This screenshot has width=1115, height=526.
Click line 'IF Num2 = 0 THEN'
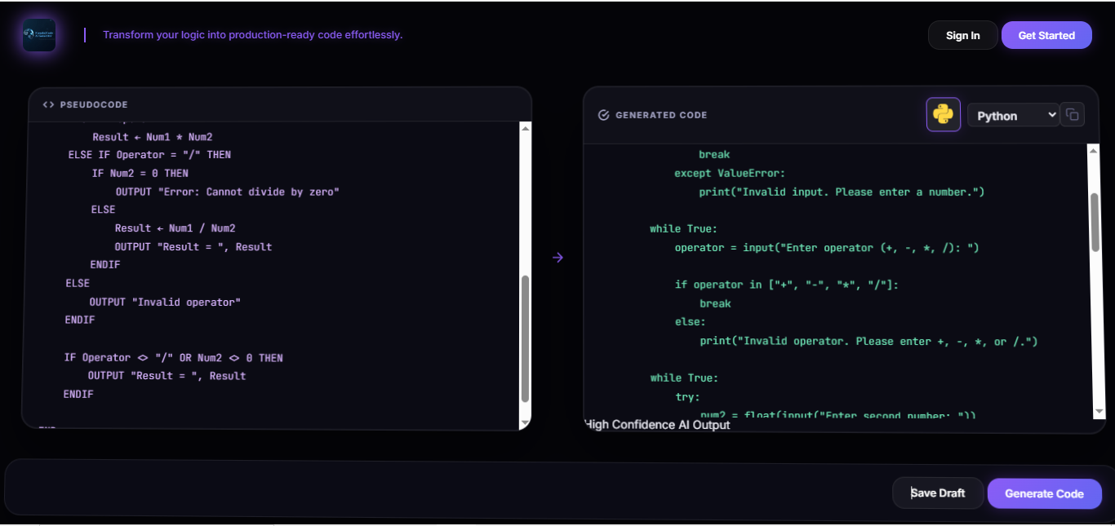(140, 173)
